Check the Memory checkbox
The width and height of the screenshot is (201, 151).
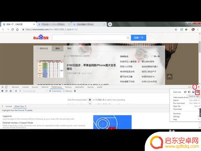(x=64, y=91)
